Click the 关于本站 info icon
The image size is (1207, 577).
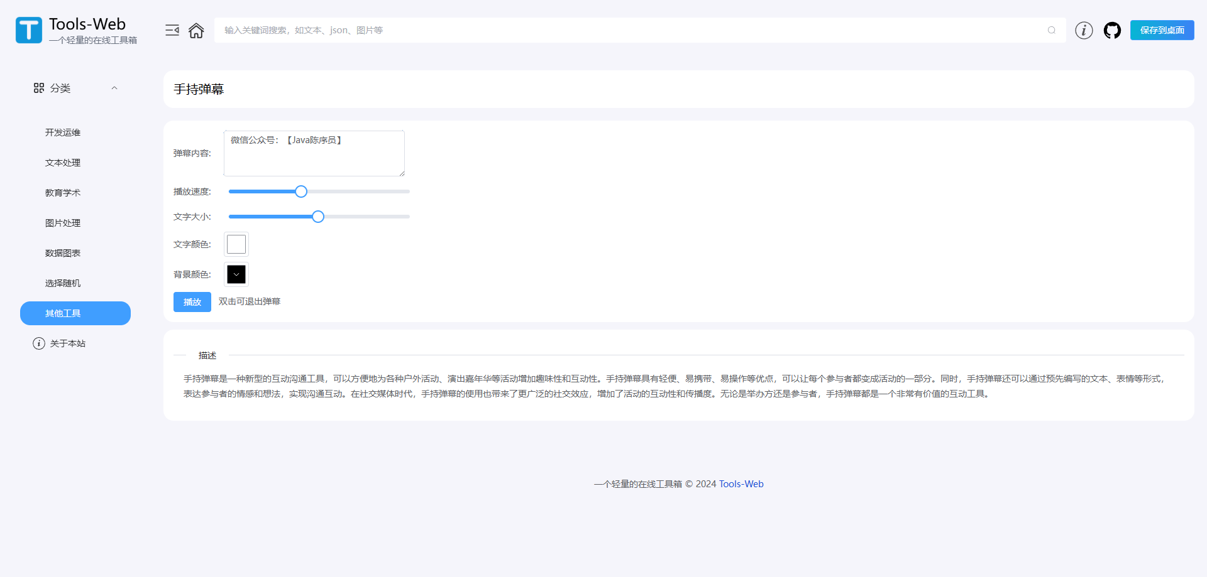(39, 343)
